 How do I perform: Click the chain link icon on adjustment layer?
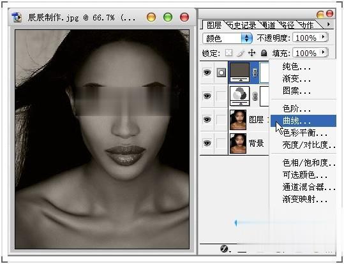[255, 96]
